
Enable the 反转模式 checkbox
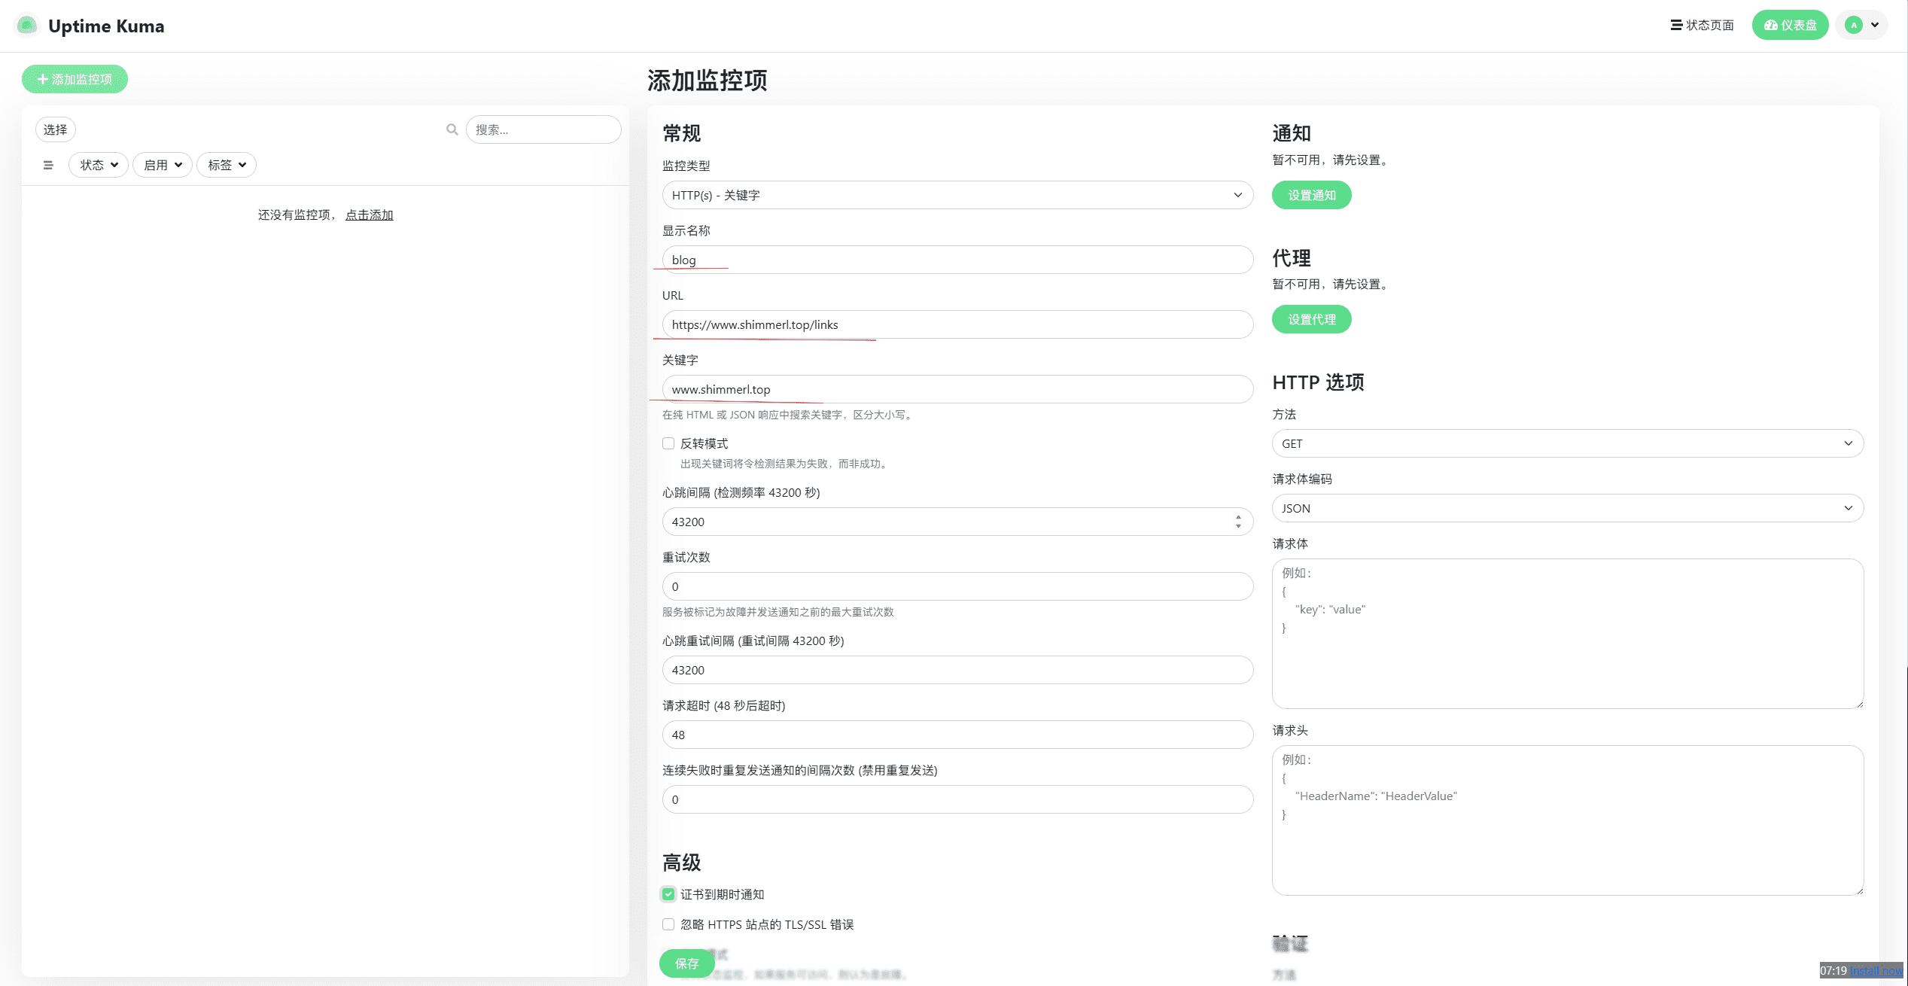[x=668, y=443]
